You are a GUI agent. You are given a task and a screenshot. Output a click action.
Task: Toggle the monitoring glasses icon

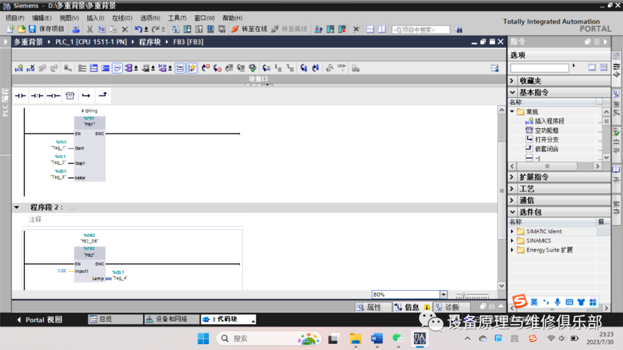tap(341, 68)
